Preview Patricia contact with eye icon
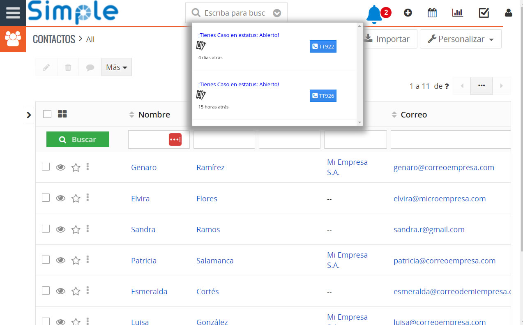Viewport: 523px width, 325px height. click(60, 260)
